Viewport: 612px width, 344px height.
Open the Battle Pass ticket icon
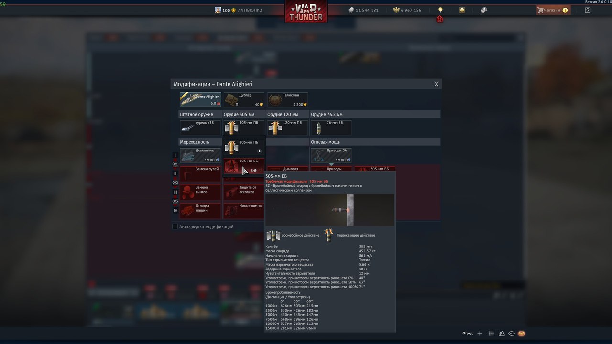coord(484,10)
